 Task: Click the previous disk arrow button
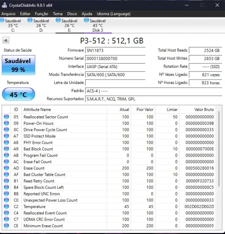6,40
